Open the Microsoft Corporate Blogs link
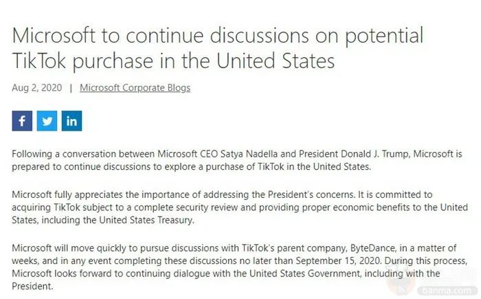 (135, 88)
